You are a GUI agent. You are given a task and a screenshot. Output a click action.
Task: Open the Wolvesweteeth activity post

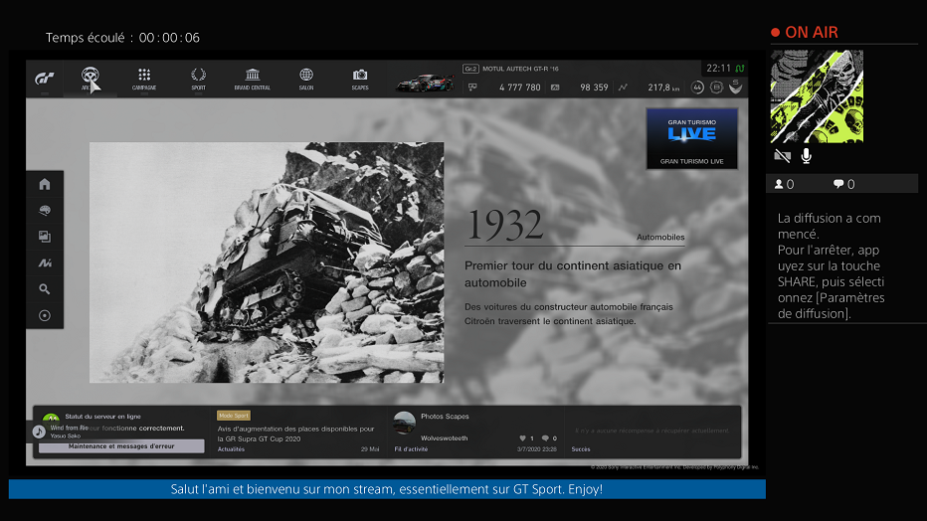pos(444,438)
